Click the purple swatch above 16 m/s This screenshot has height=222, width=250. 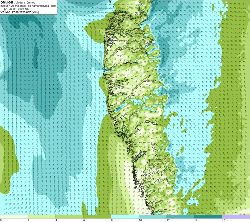coord(236,216)
